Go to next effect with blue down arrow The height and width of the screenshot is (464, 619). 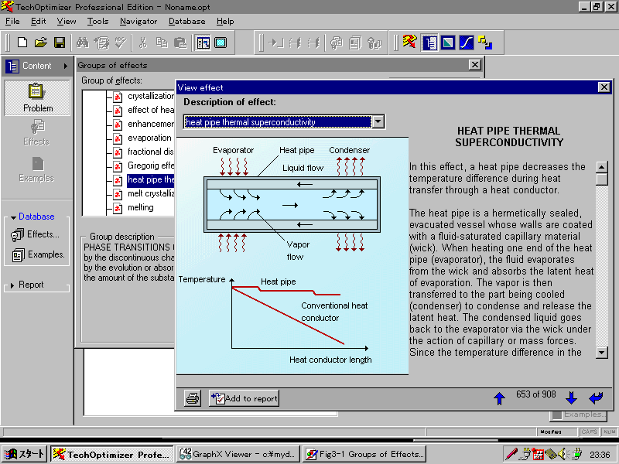coord(571,397)
